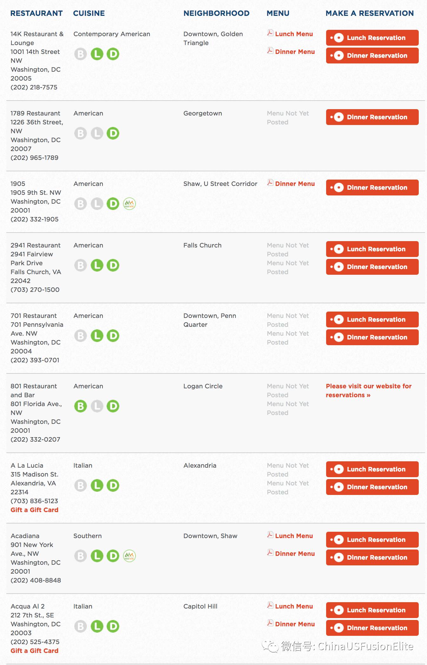Open Gift a Gift Card for A La Lucia

[35, 510]
